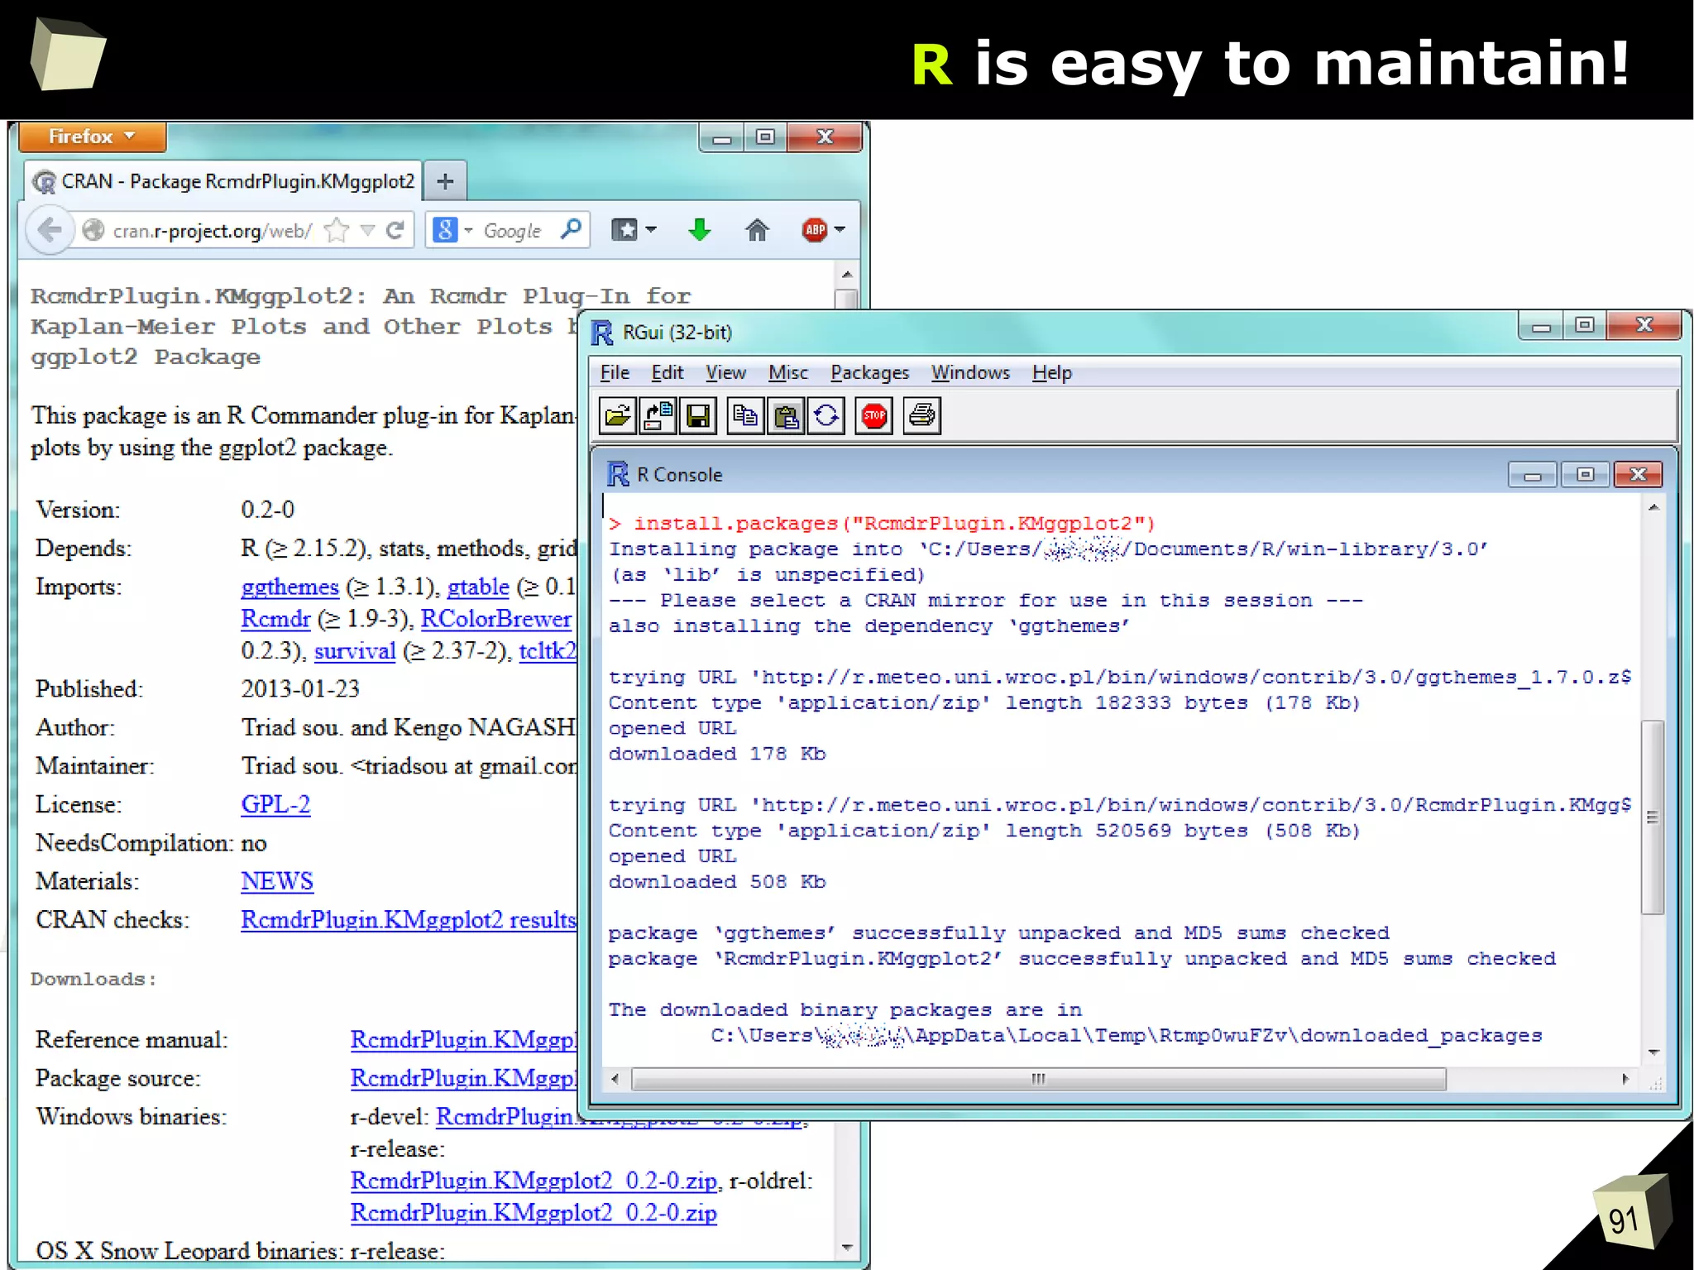Screen dimensions: 1694x1270
Task: Click R Console scroll right arrow
Action: (x=1625, y=1079)
